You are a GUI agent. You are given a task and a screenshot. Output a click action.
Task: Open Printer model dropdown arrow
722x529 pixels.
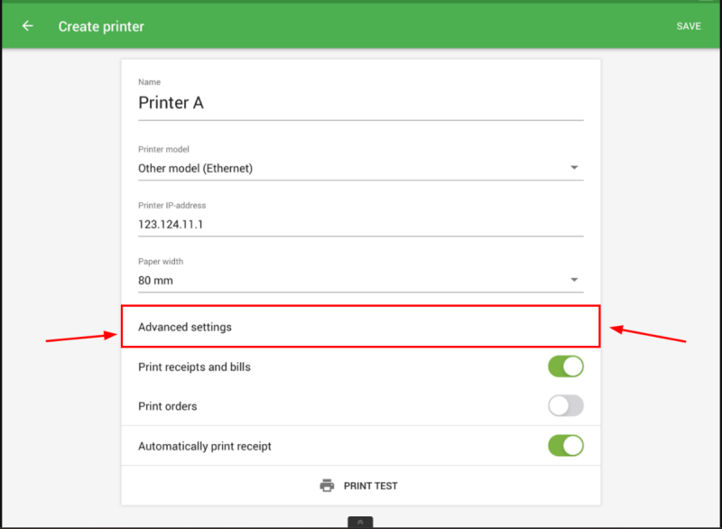pos(574,168)
